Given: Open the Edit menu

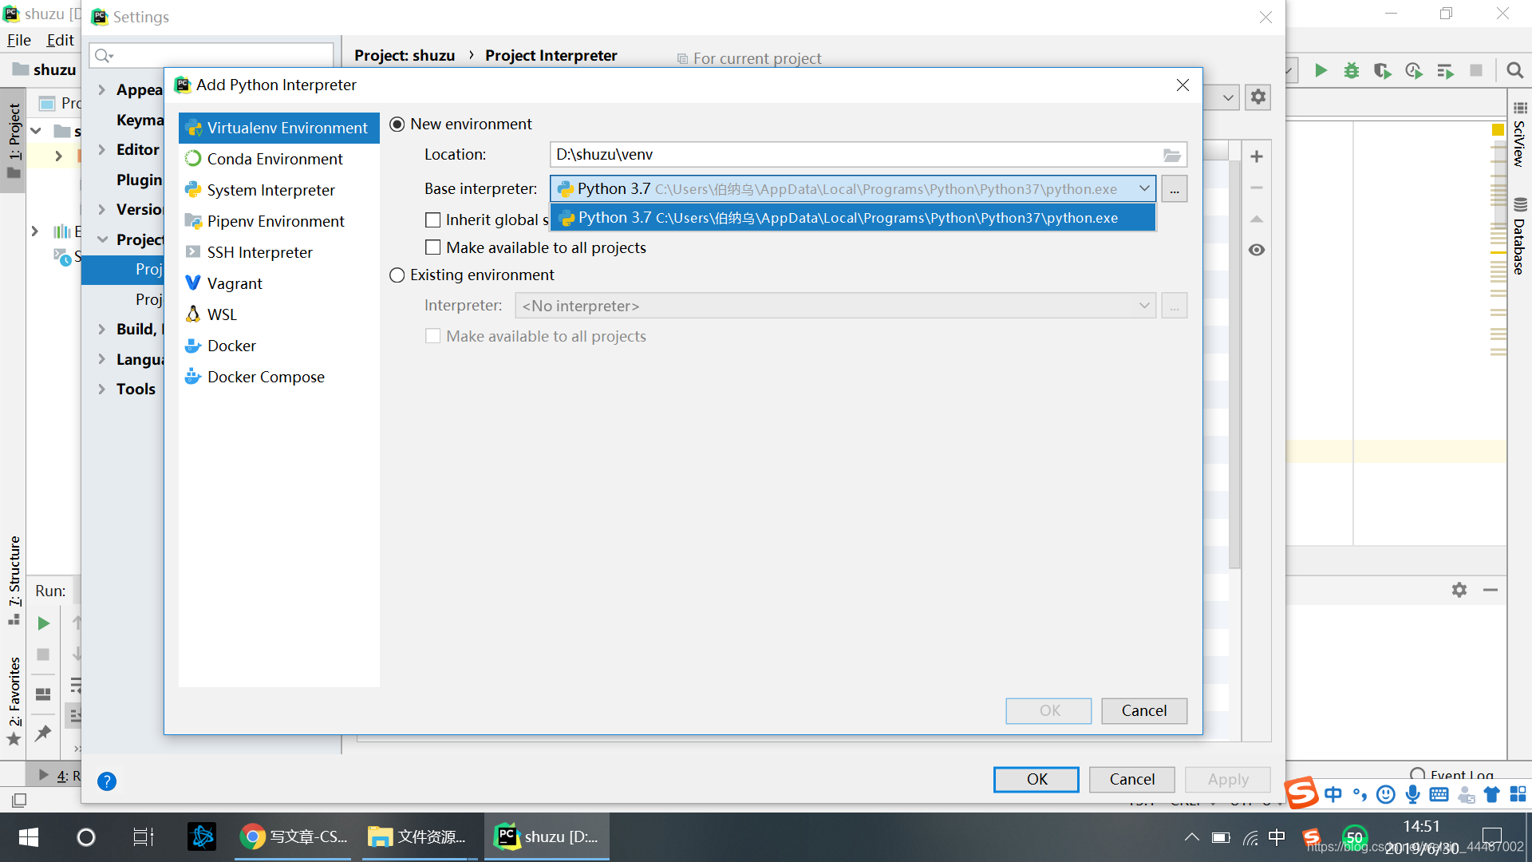Looking at the screenshot, I should (x=60, y=40).
